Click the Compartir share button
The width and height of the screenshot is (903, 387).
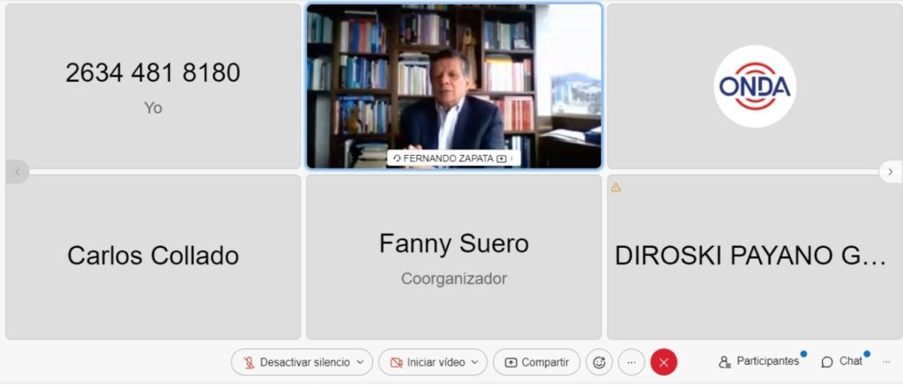(x=537, y=362)
